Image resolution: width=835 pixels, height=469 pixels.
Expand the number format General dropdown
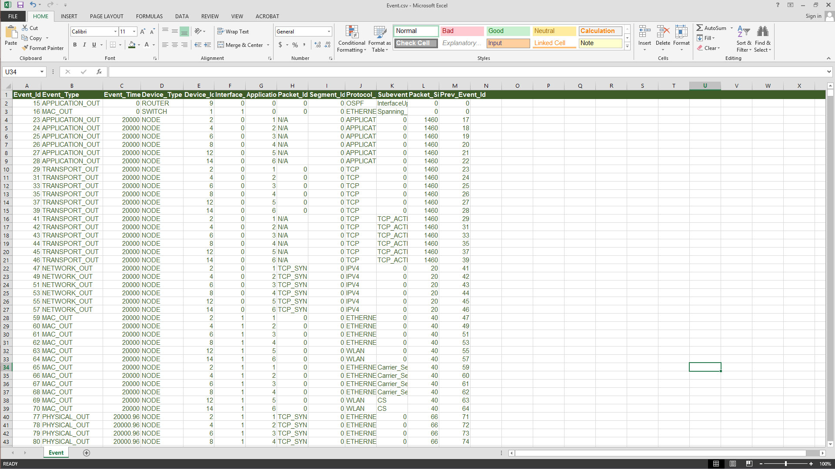(x=329, y=32)
